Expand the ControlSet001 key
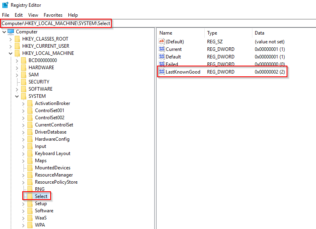This screenshot has width=316, height=229. [23, 111]
